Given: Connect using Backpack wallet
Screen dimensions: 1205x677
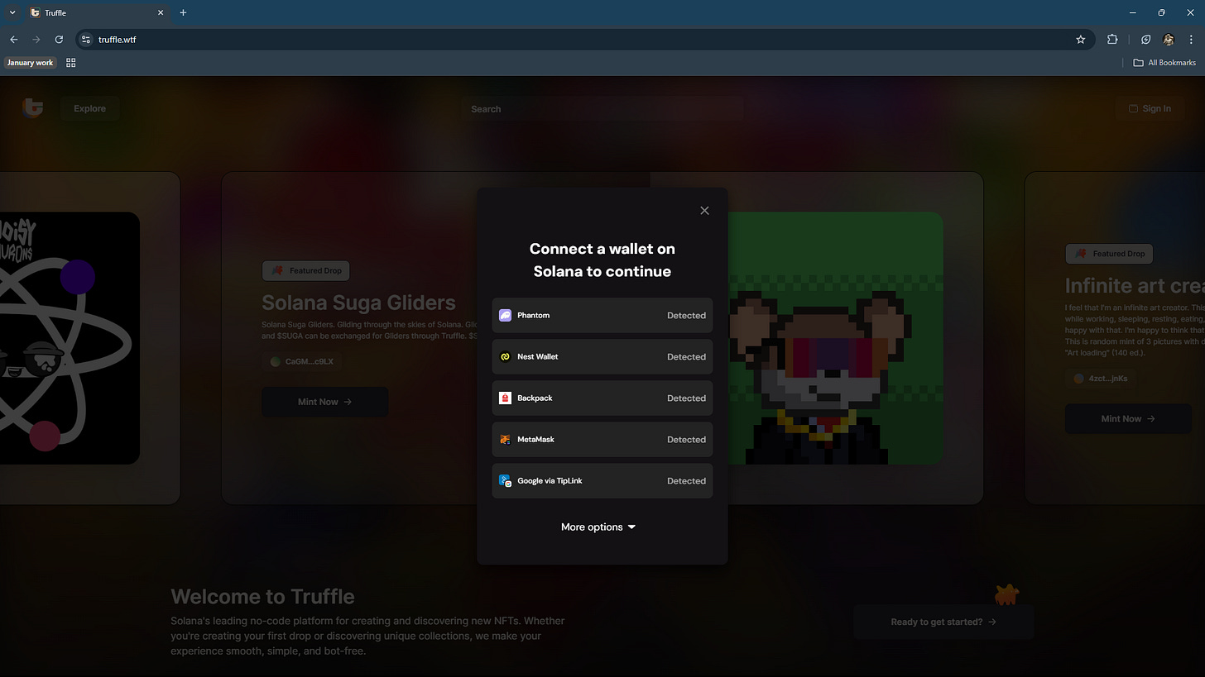Looking at the screenshot, I should [x=602, y=398].
